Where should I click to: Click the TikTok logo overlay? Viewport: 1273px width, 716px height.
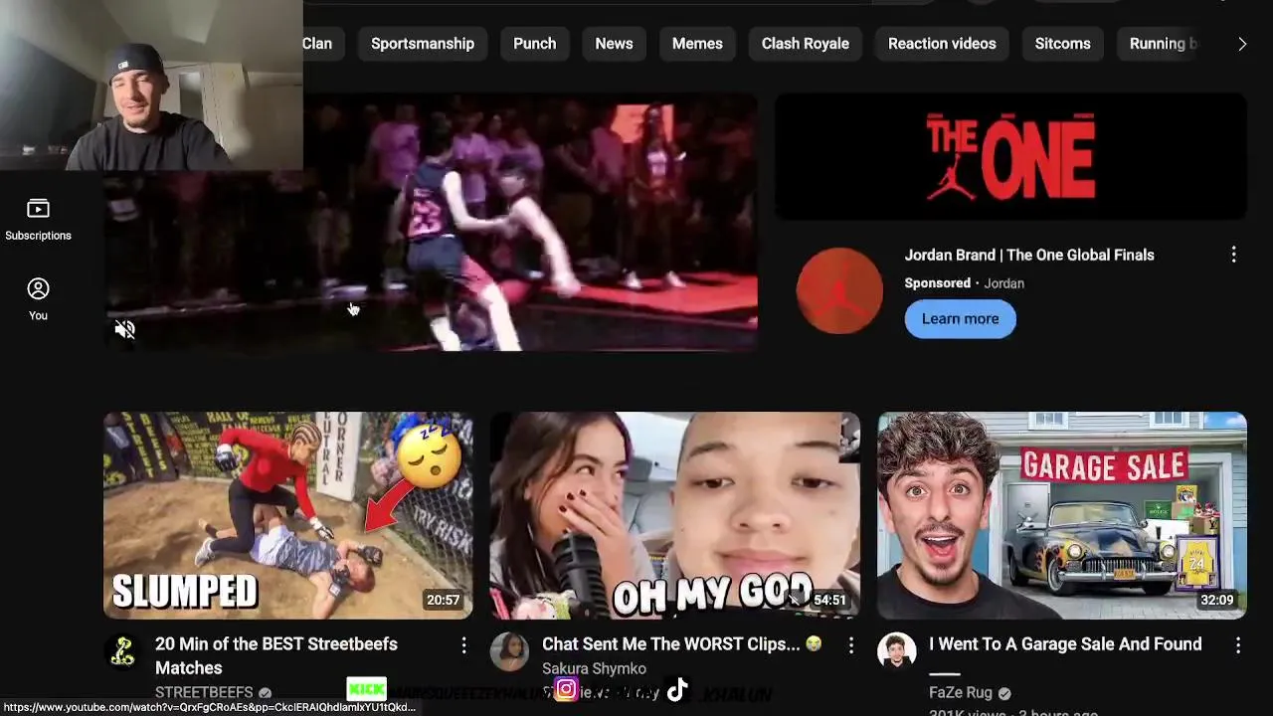[677, 690]
